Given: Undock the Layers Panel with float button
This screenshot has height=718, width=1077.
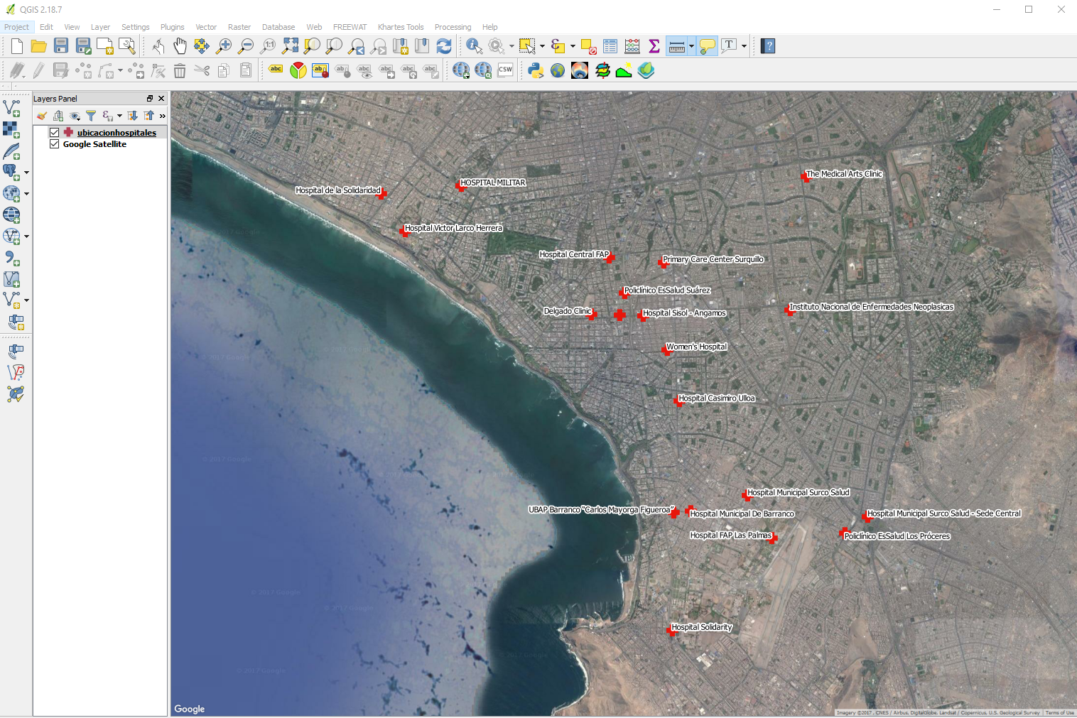Looking at the screenshot, I should point(150,99).
